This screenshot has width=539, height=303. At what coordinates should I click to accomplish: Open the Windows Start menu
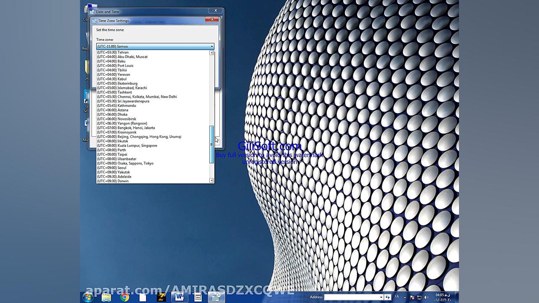coord(88,297)
